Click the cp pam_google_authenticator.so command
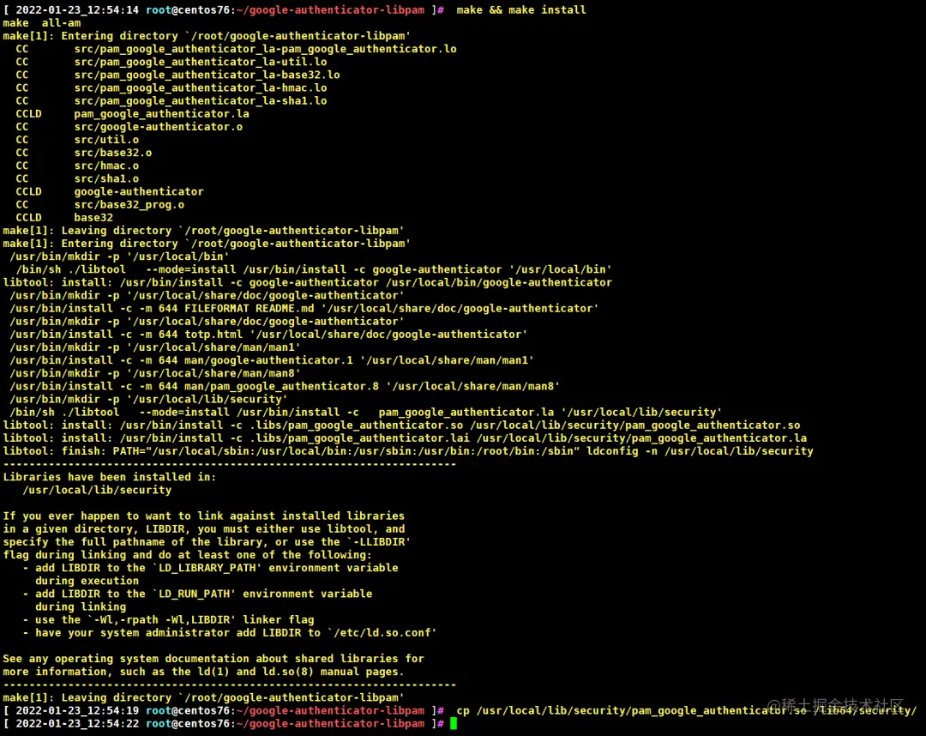The height and width of the screenshot is (736, 926). 687,712
